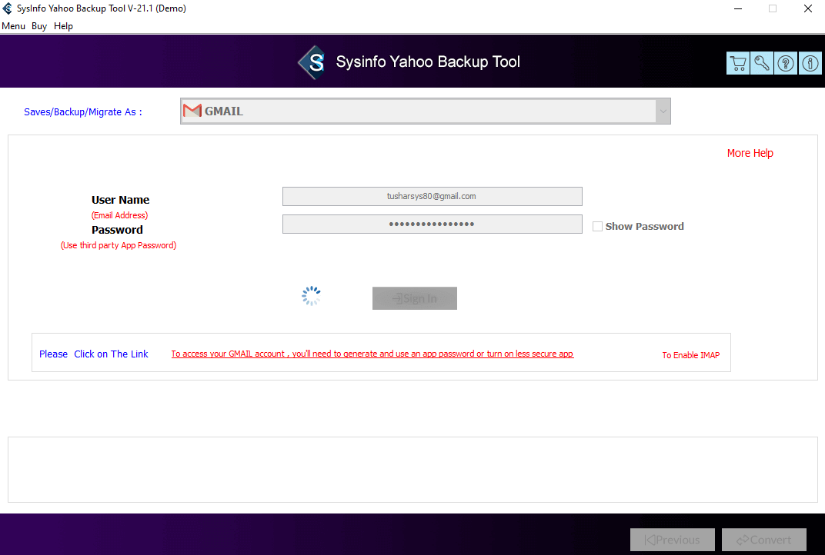
Task: Open the question mark help icon
Action: click(x=786, y=63)
